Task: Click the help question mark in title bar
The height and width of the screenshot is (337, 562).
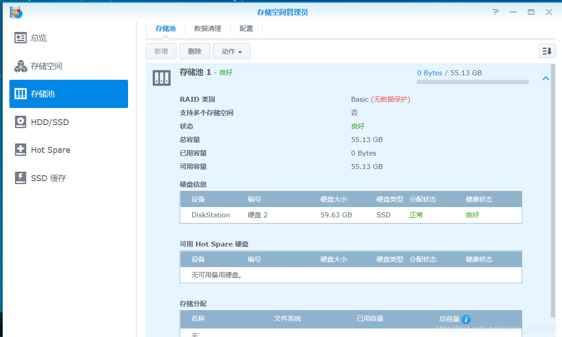Action: (x=495, y=12)
